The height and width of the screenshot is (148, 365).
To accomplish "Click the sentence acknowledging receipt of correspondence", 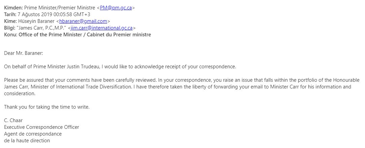I will 120,67.
